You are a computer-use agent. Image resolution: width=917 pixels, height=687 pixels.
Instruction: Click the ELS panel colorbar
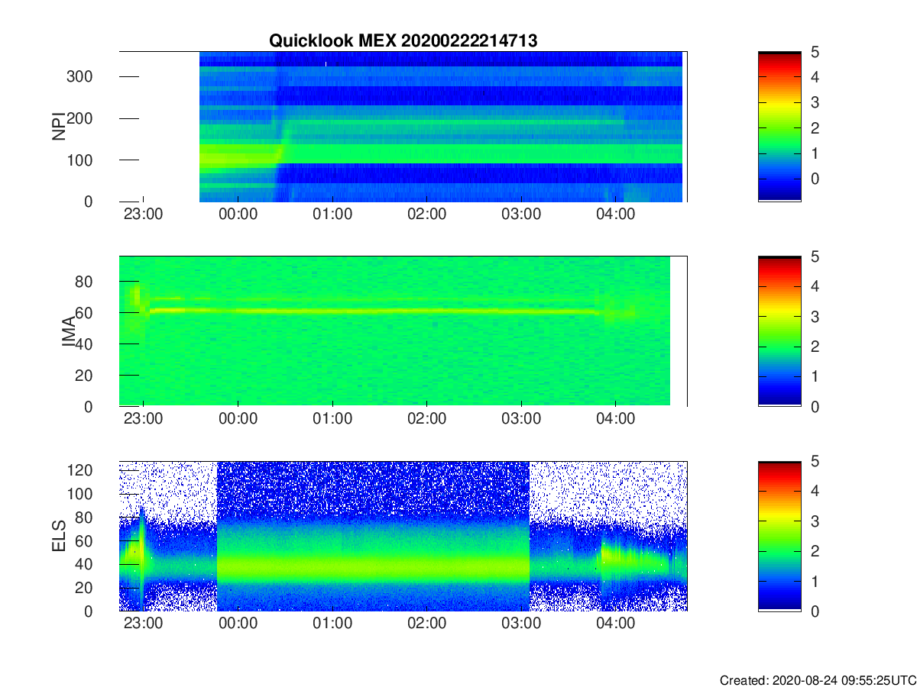(779, 536)
